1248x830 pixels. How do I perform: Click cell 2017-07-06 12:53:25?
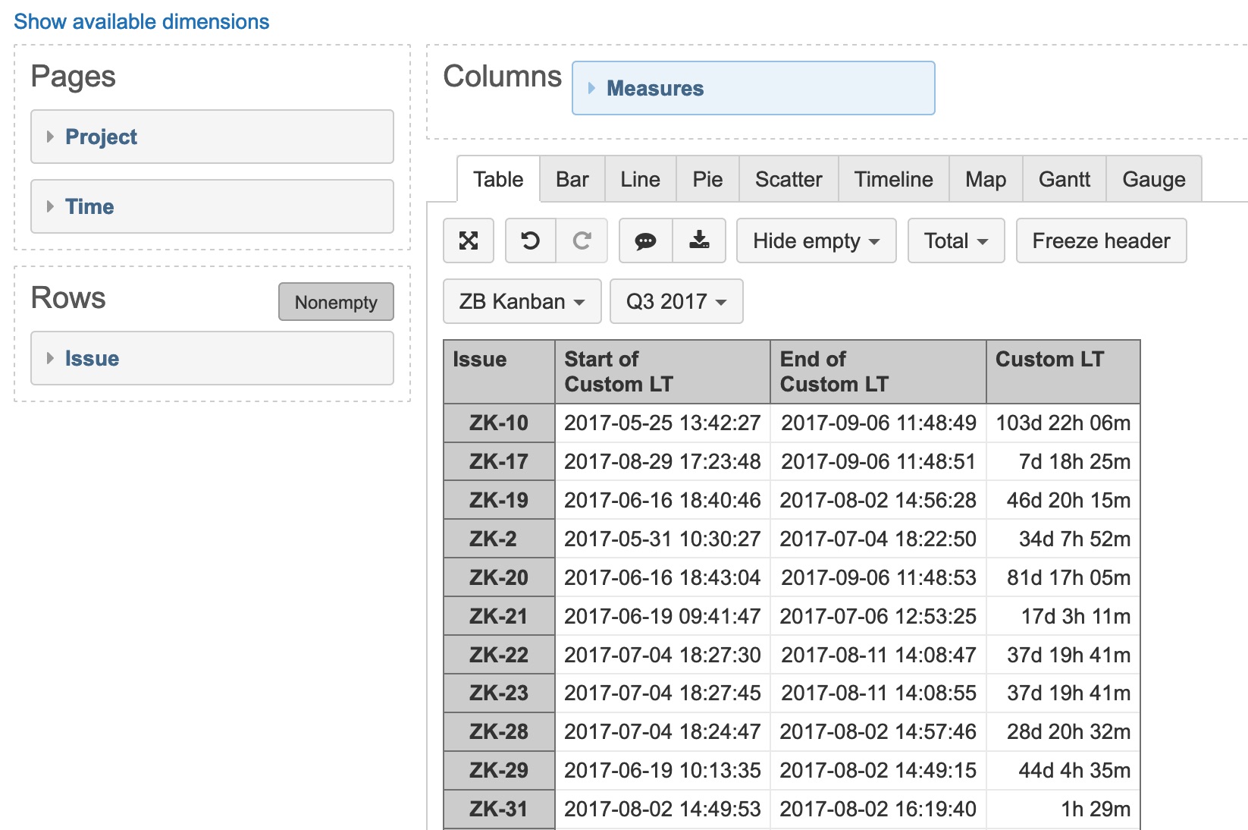pyautogui.click(x=878, y=616)
